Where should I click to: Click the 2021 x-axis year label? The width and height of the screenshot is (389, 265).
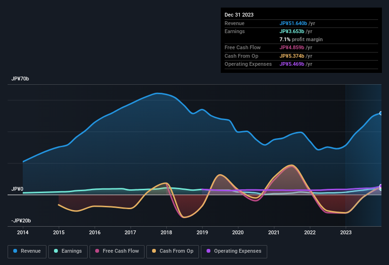tap(274, 232)
